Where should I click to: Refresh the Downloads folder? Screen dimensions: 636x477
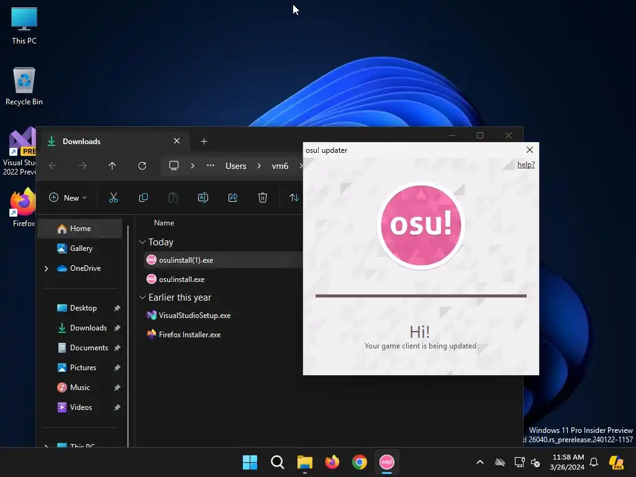pyautogui.click(x=142, y=166)
